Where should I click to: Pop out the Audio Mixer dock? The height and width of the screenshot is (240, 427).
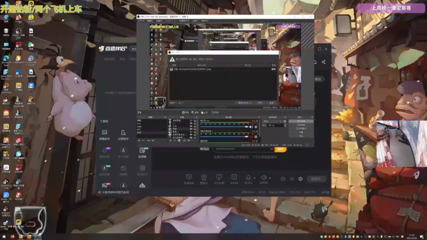pyautogui.click(x=259, y=117)
